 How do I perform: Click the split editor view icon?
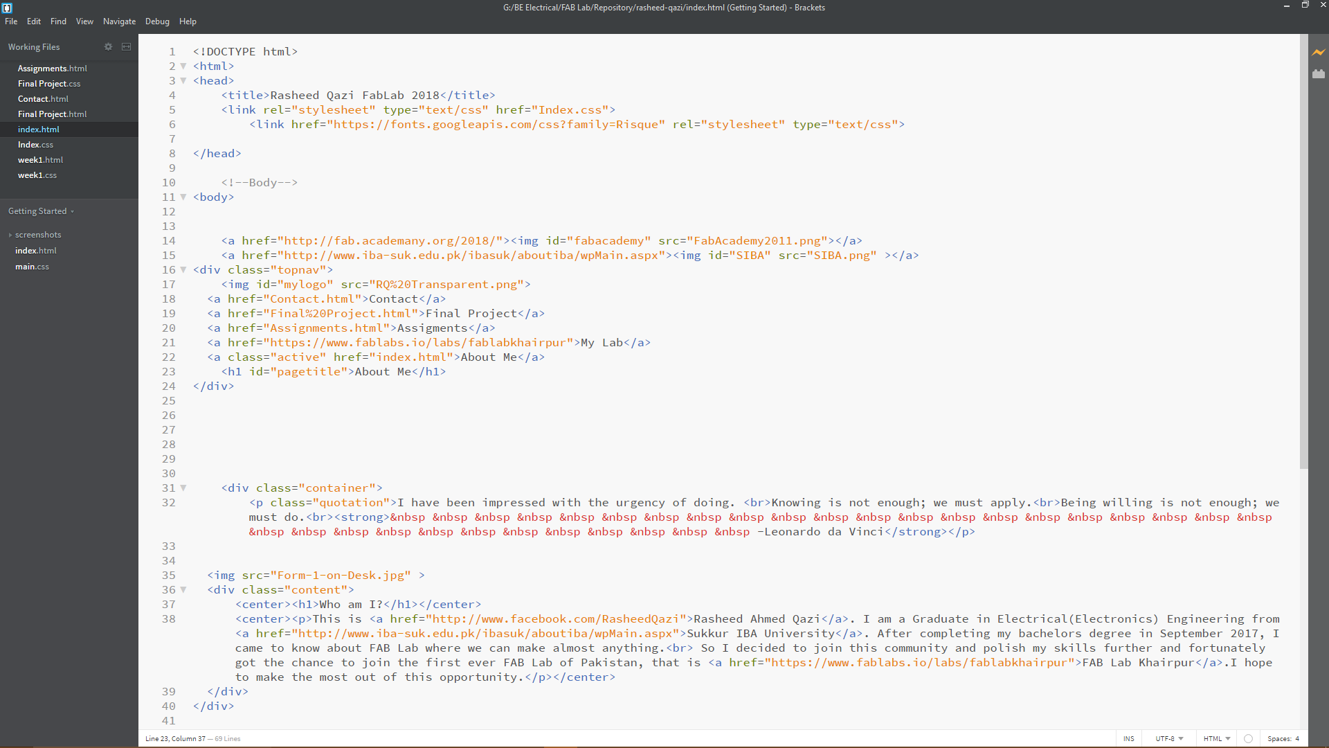(126, 46)
